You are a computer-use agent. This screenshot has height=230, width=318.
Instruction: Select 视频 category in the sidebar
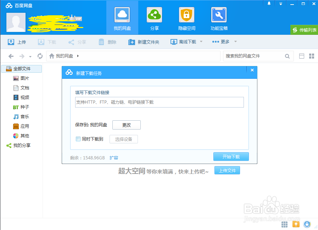(x=21, y=97)
